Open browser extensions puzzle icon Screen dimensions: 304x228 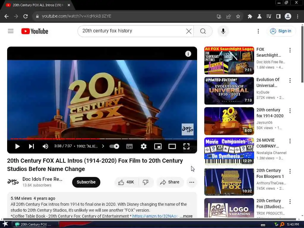tap(250, 17)
